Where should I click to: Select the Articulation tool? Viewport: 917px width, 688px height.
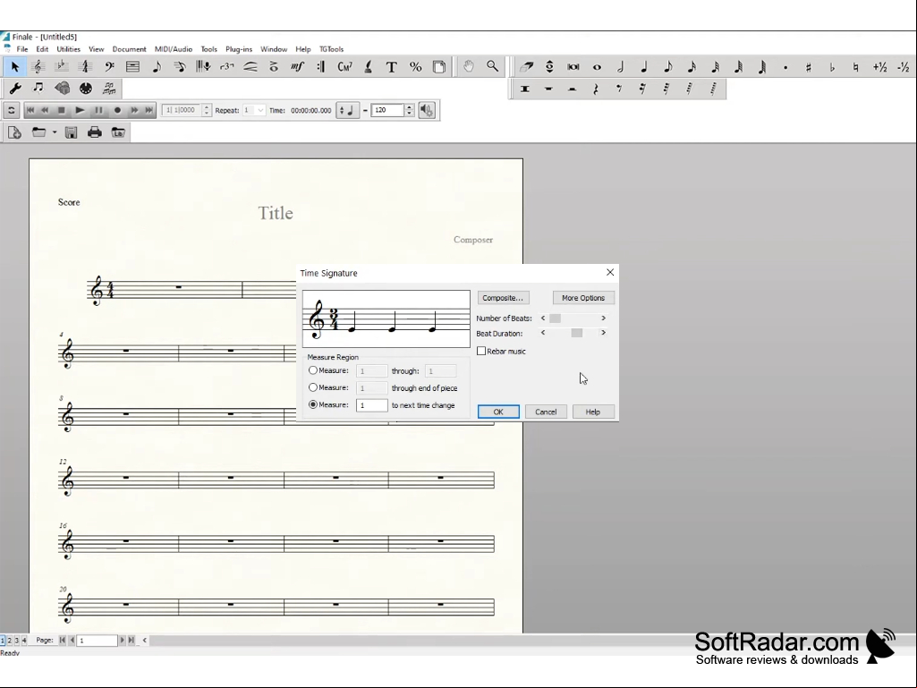point(274,67)
